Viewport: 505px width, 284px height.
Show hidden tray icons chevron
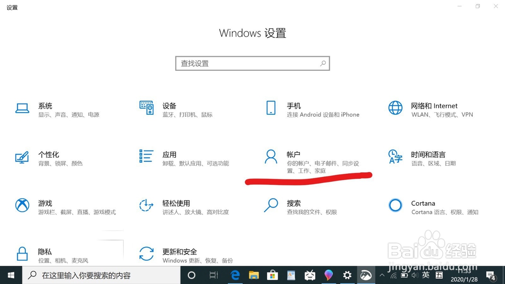(382, 275)
